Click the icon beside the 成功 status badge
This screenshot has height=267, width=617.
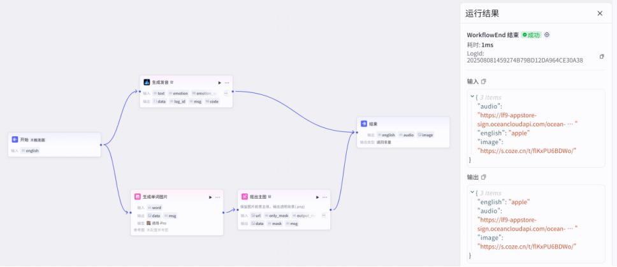tap(547, 35)
